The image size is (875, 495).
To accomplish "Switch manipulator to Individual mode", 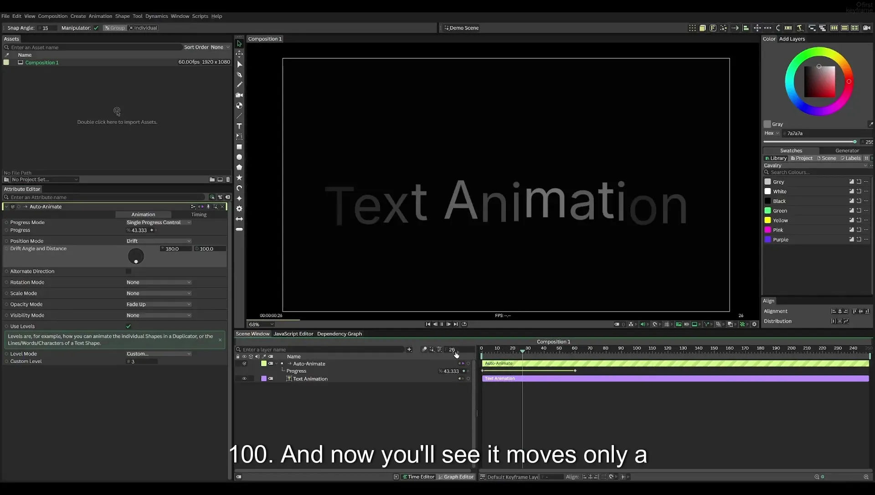I will point(143,28).
